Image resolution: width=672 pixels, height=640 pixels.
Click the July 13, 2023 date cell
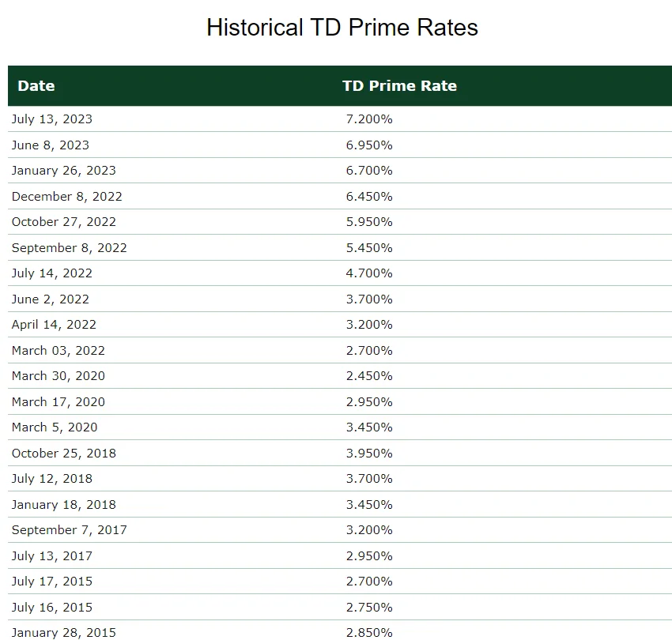point(52,119)
